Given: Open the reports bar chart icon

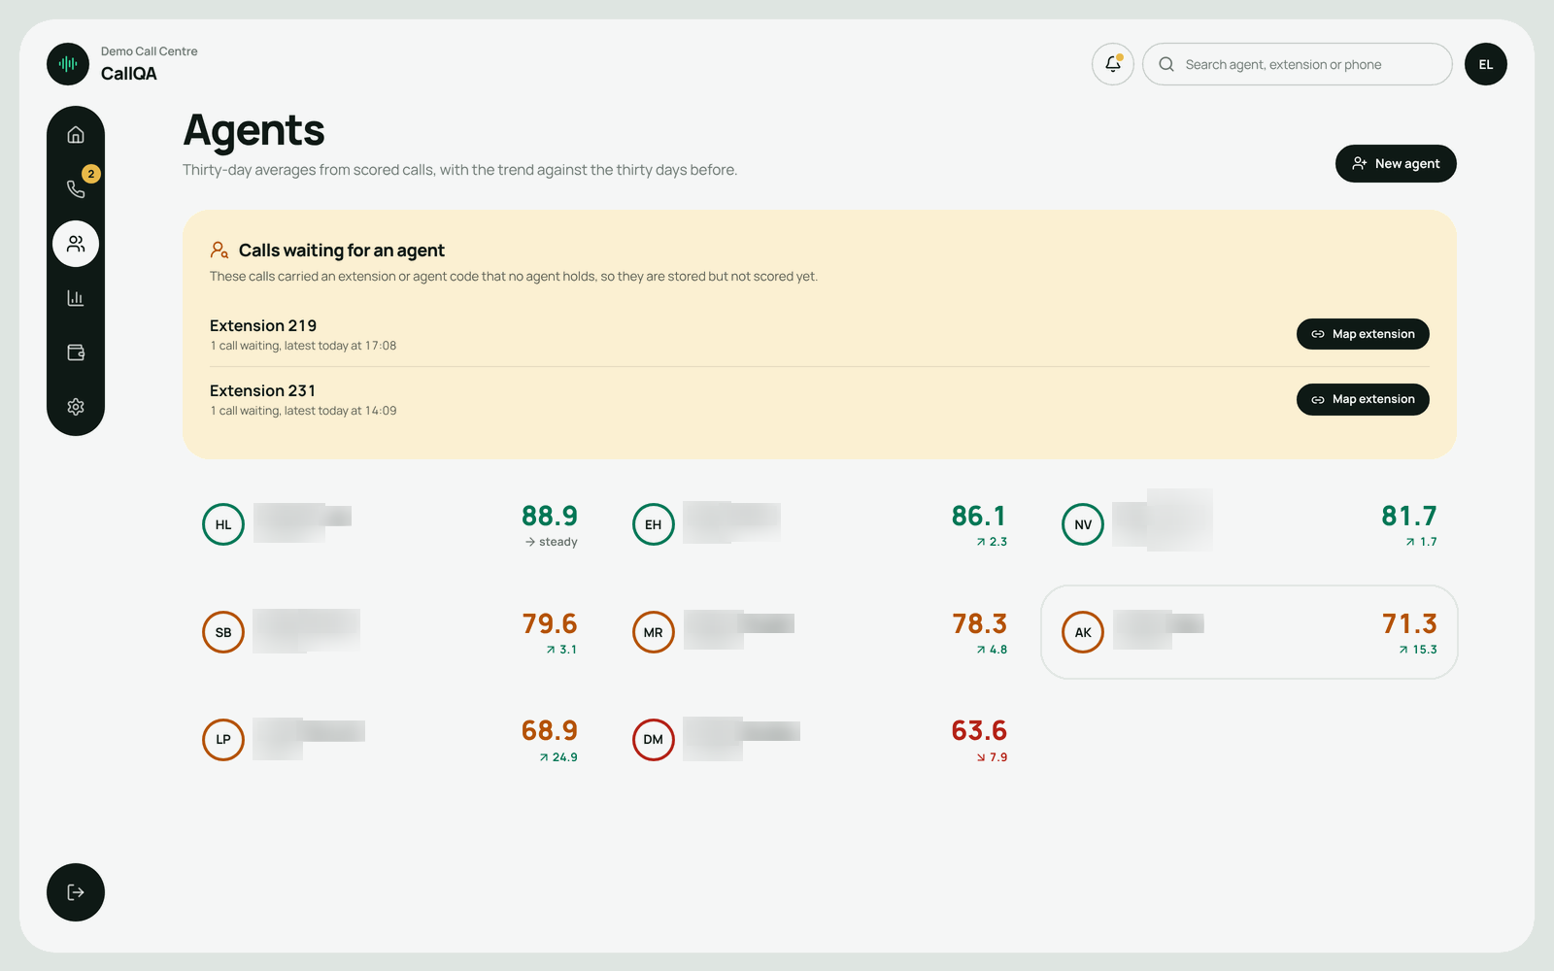Looking at the screenshot, I should tap(76, 298).
